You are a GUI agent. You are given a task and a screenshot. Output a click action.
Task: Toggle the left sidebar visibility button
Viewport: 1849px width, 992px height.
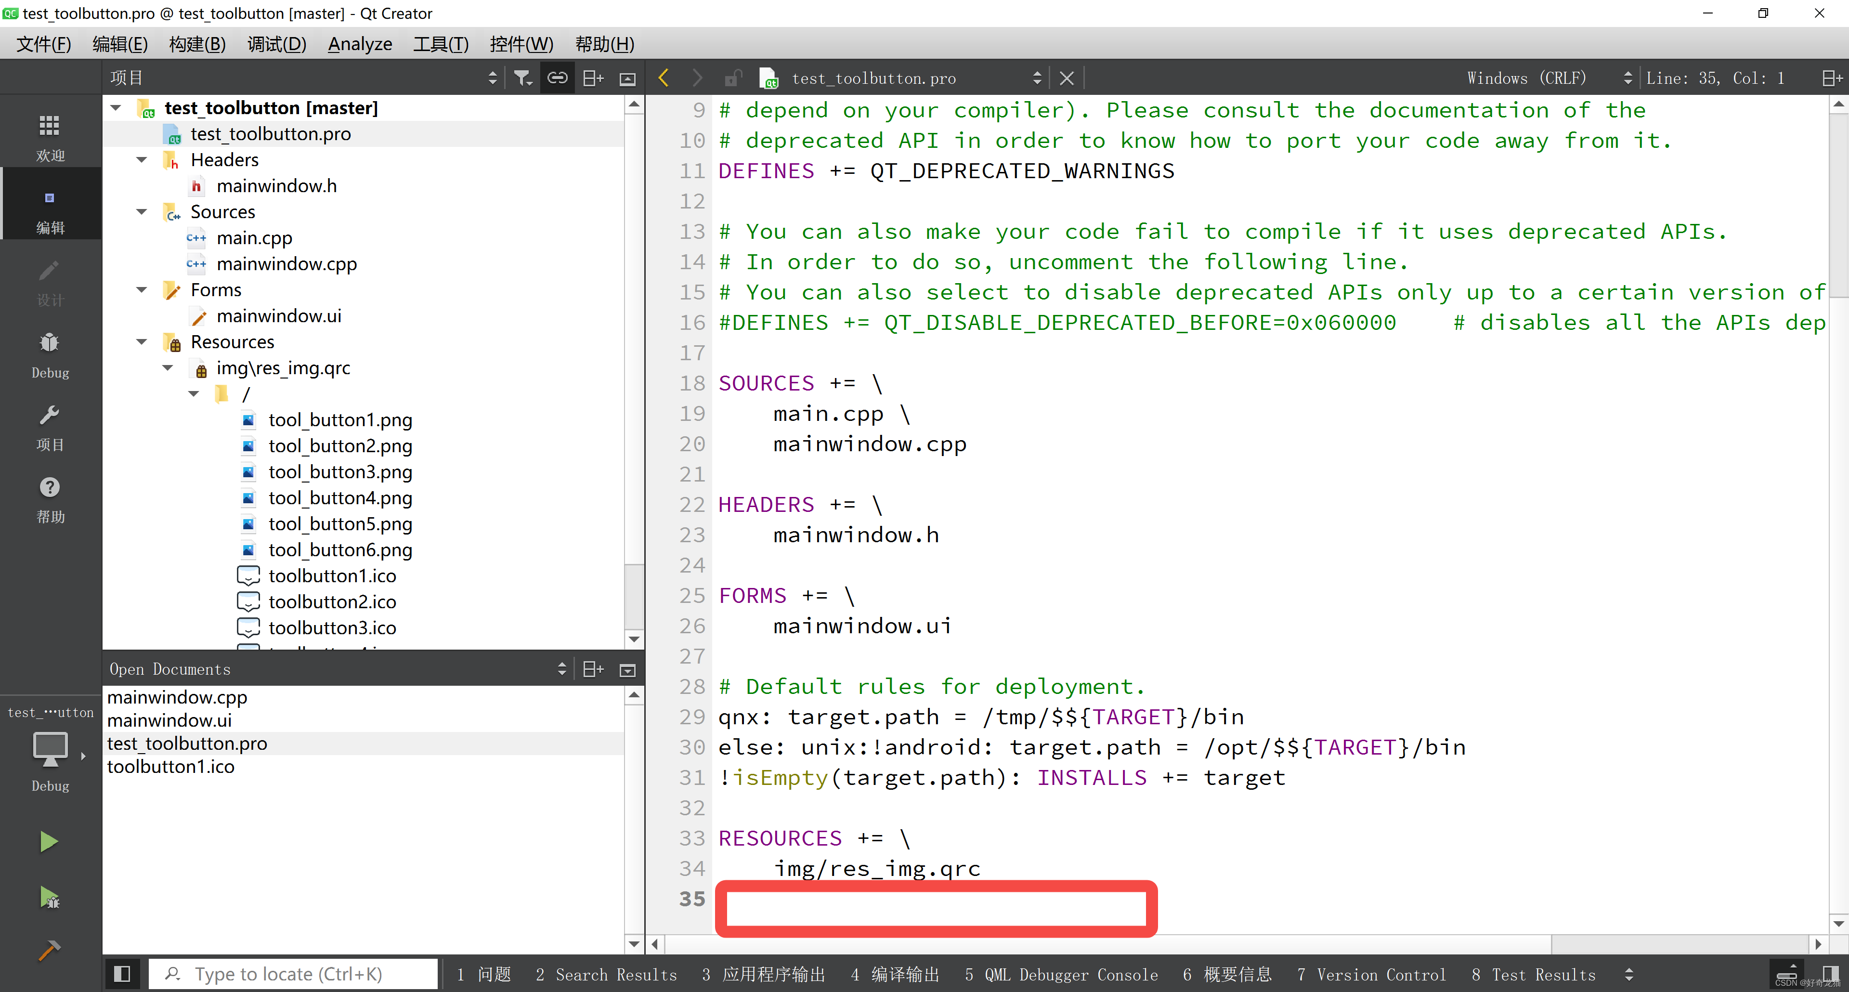click(x=122, y=973)
